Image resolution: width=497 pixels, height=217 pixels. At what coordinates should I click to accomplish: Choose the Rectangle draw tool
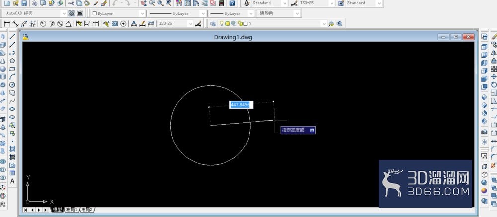tap(12, 69)
